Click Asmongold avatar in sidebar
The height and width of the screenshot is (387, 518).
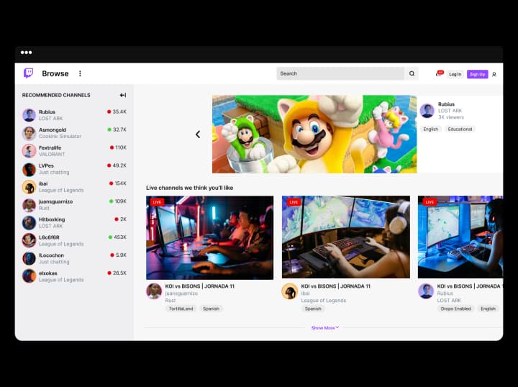tap(29, 133)
